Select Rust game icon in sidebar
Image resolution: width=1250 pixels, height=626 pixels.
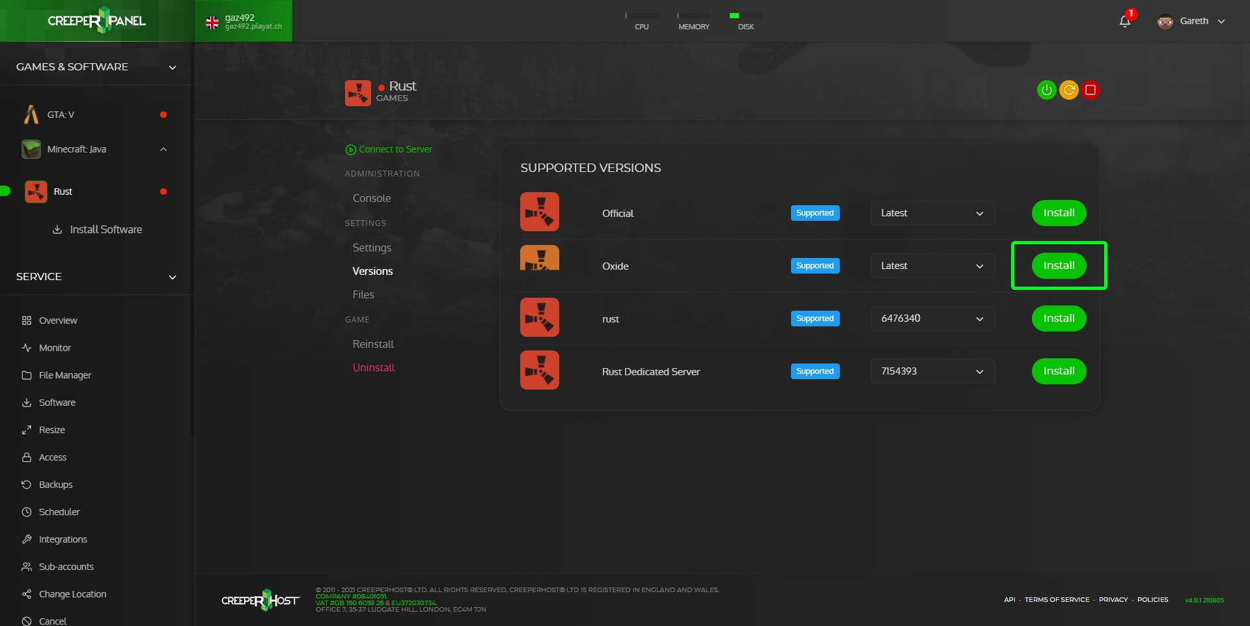(36, 192)
